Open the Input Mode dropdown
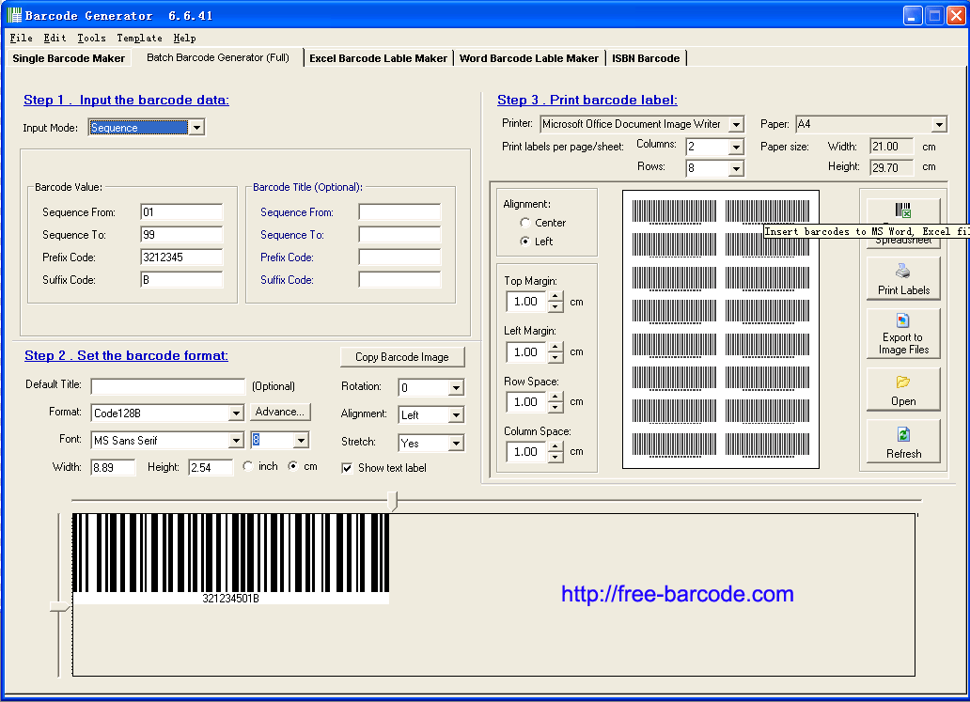This screenshot has width=970, height=702. (196, 128)
